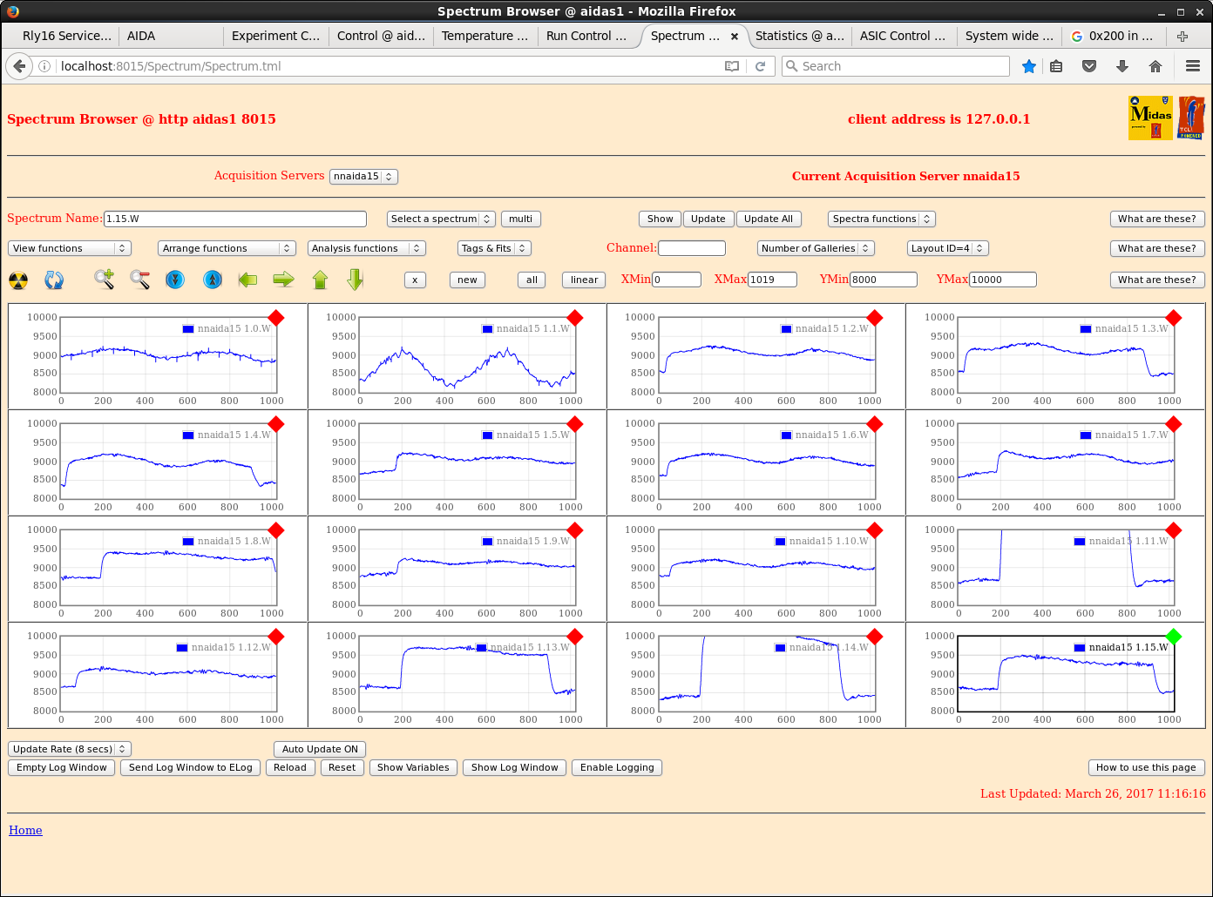Click the red diamond on spectrum 1.3.W

click(1174, 318)
